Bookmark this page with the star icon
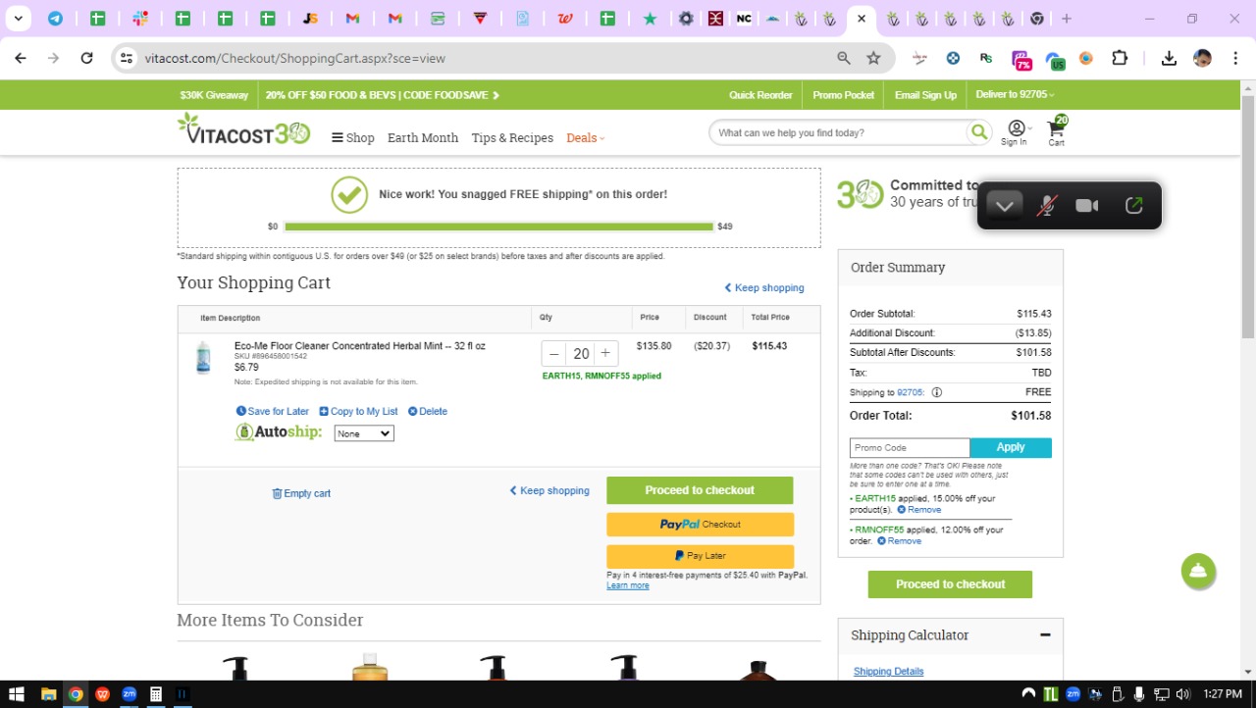Screen dimensions: 1256x708 pyautogui.click(x=873, y=58)
